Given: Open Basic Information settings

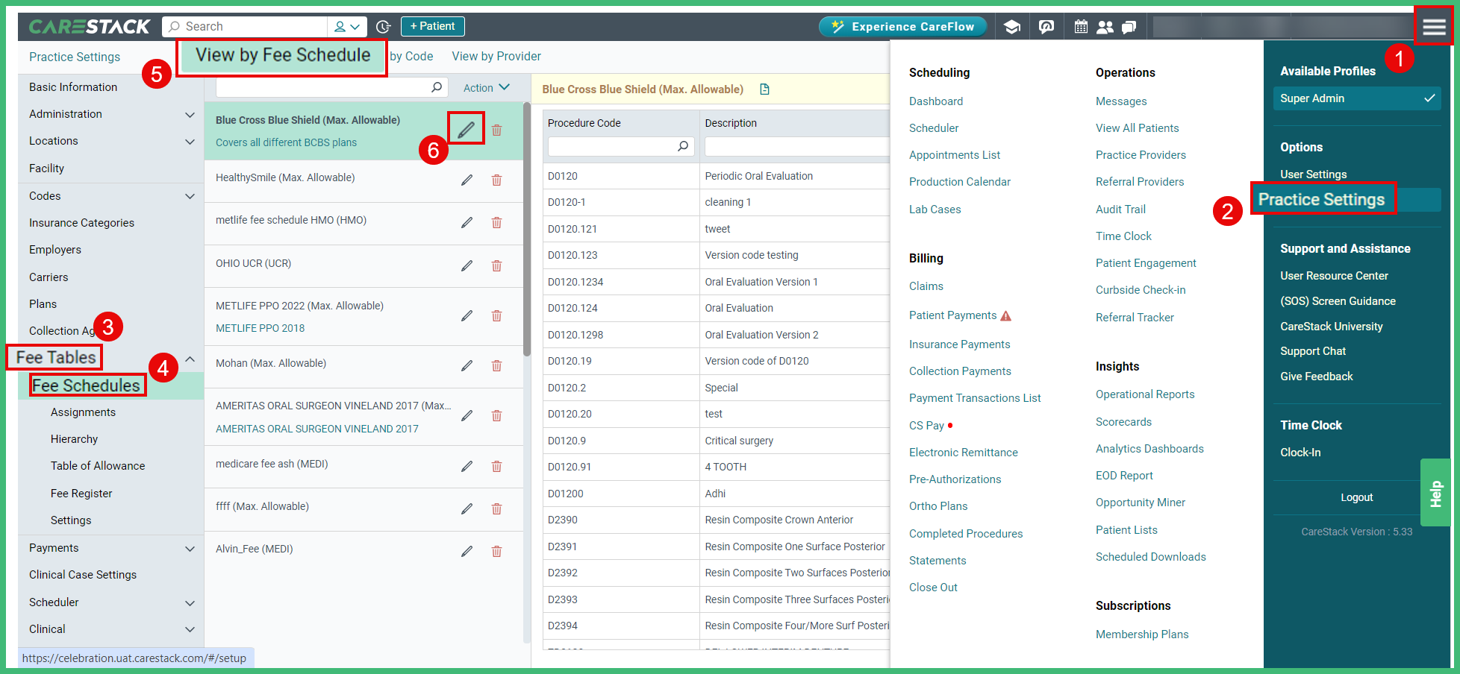Looking at the screenshot, I should tap(73, 87).
